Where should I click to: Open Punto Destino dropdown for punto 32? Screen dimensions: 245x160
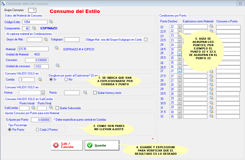tap(180, 117)
